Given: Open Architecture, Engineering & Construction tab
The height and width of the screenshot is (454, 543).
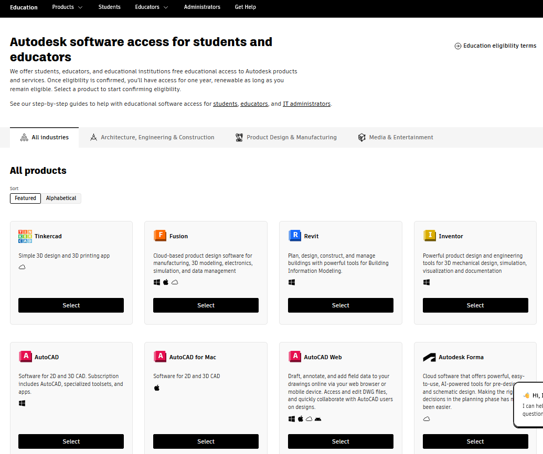Looking at the screenshot, I should [152, 137].
